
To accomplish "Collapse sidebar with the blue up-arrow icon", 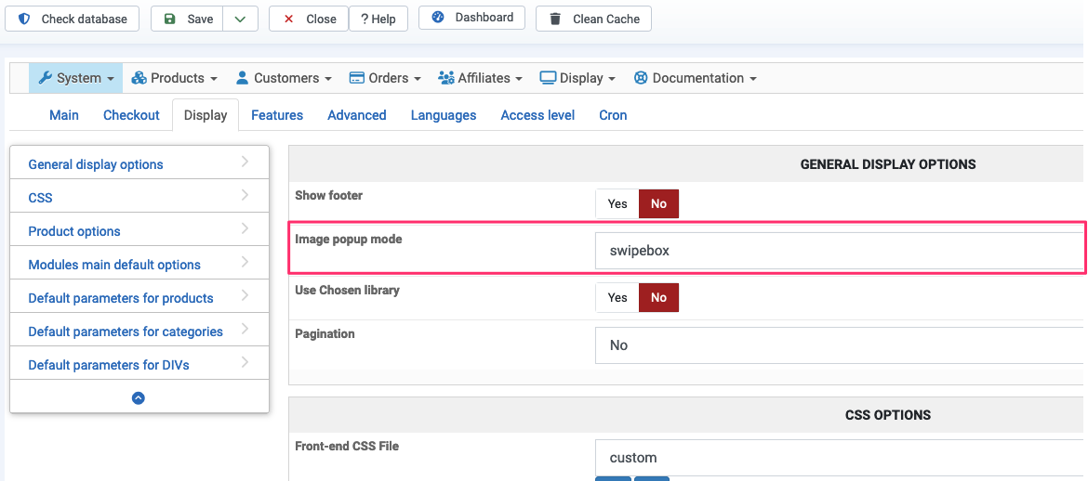I will (139, 398).
